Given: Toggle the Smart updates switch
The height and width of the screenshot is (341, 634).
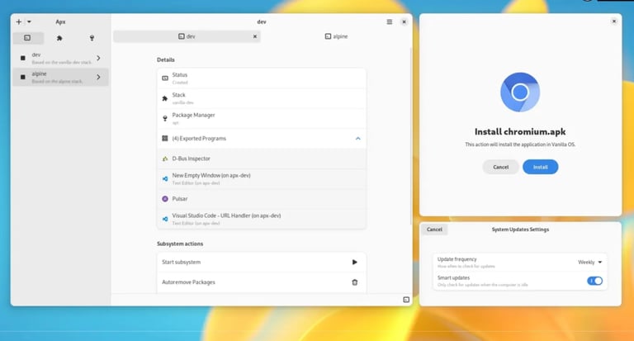Looking at the screenshot, I should pos(594,281).
